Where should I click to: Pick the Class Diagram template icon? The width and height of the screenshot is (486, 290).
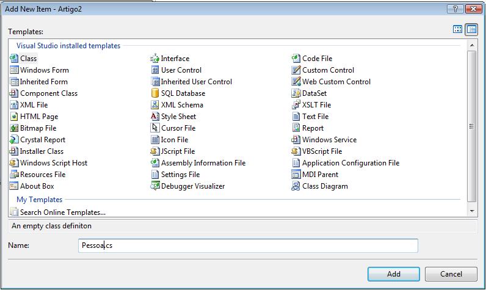[x=297, y=186]
